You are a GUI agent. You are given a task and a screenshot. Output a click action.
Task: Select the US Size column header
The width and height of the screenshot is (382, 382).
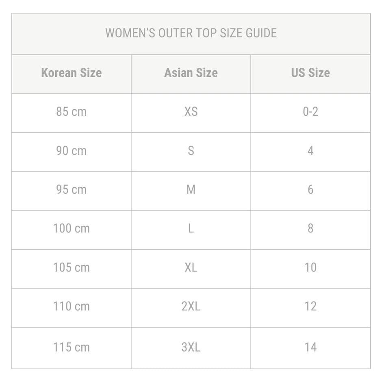[310, 73]
